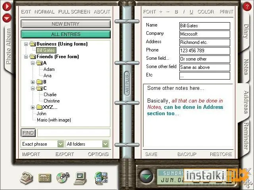Image resolution: width=254 pixels, height=190 pixels.
Task: Click the desktop computer icon
Action: [80, 178]
